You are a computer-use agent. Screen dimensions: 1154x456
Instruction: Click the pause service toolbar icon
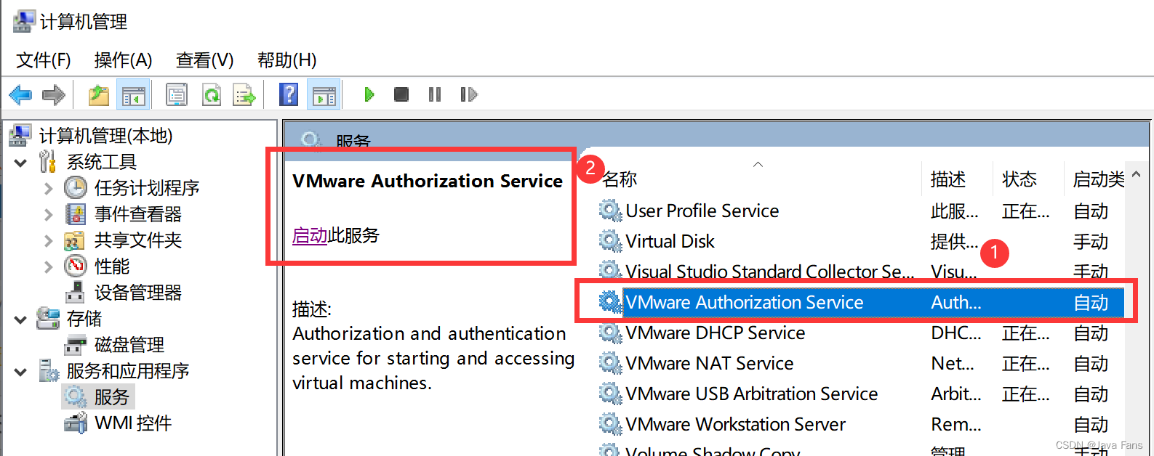(435, 94)
